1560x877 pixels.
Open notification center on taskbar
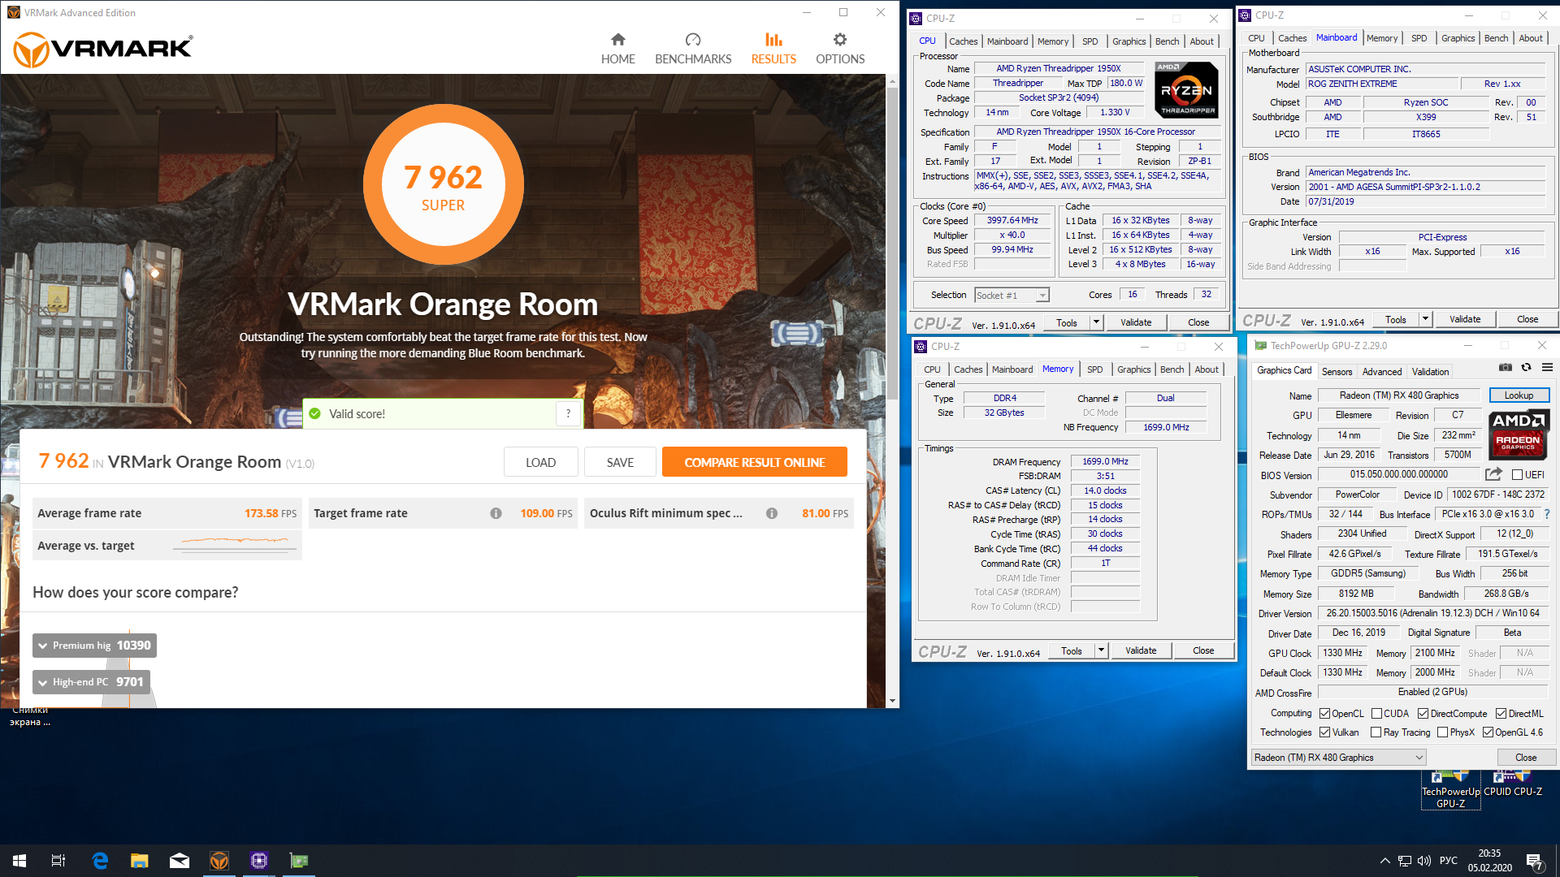coord(1535,861)
